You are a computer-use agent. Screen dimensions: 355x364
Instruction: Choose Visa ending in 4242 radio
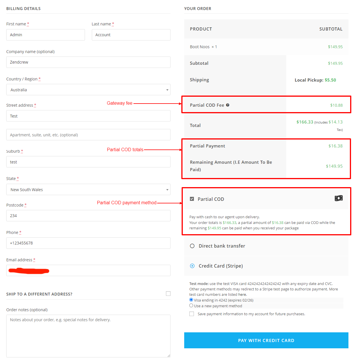[x=191, y=300]
